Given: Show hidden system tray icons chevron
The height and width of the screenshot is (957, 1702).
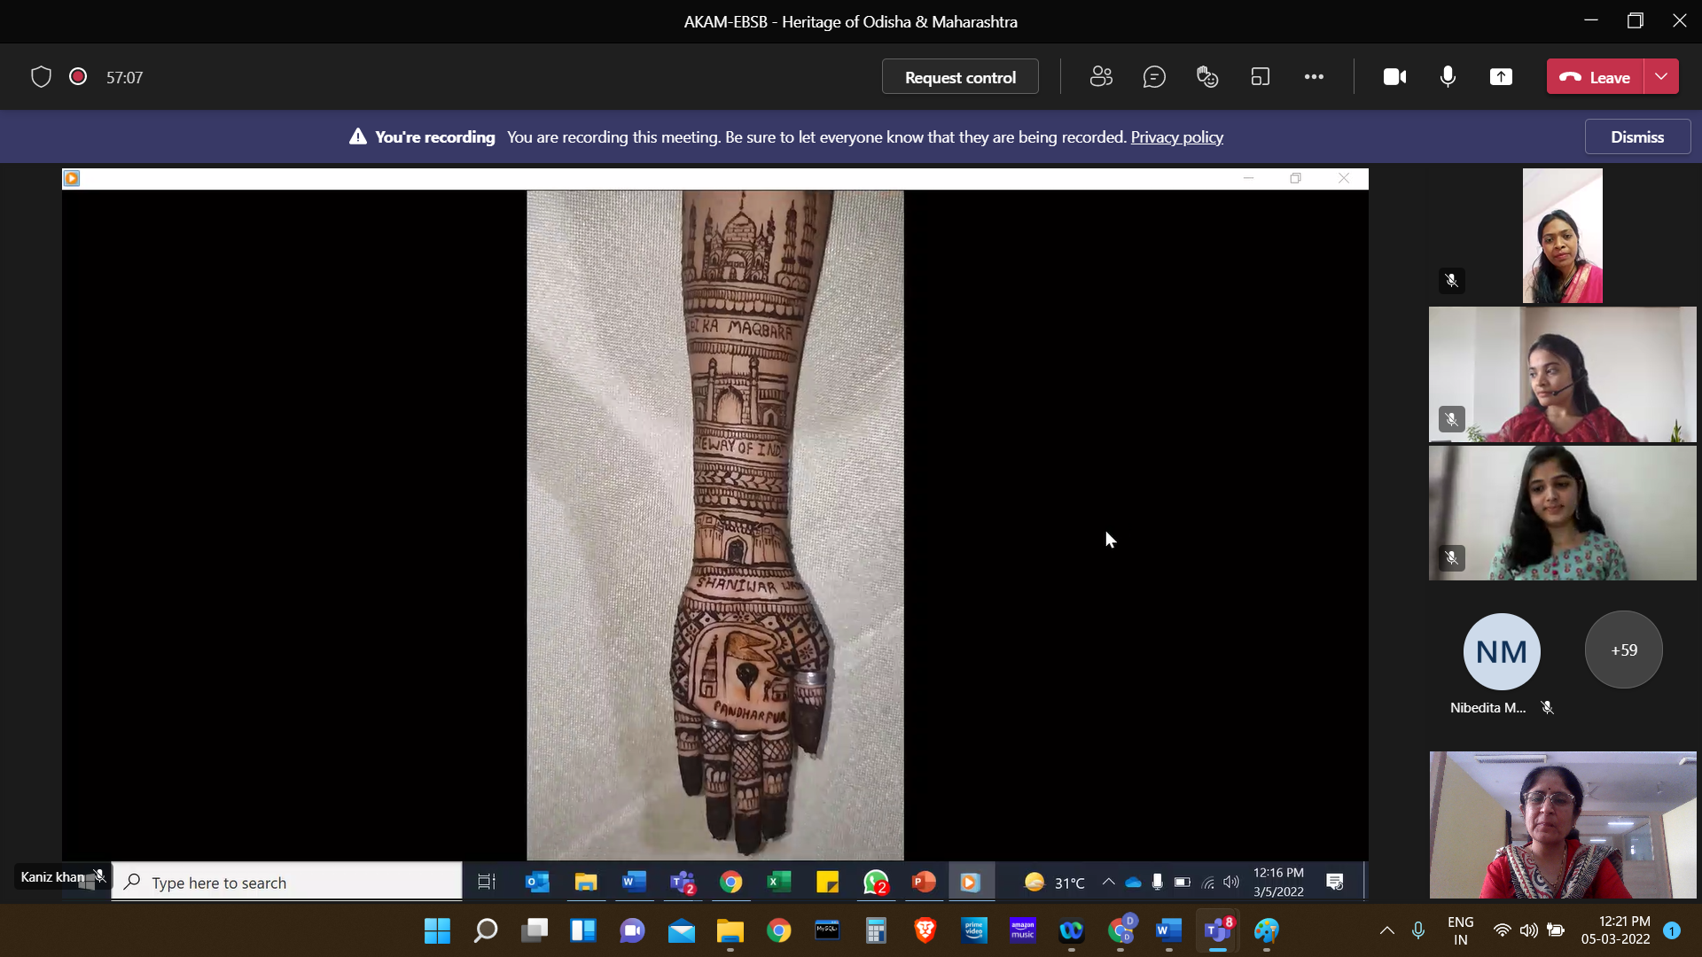Looking at the screenshot, I should tap(1386, 930).
